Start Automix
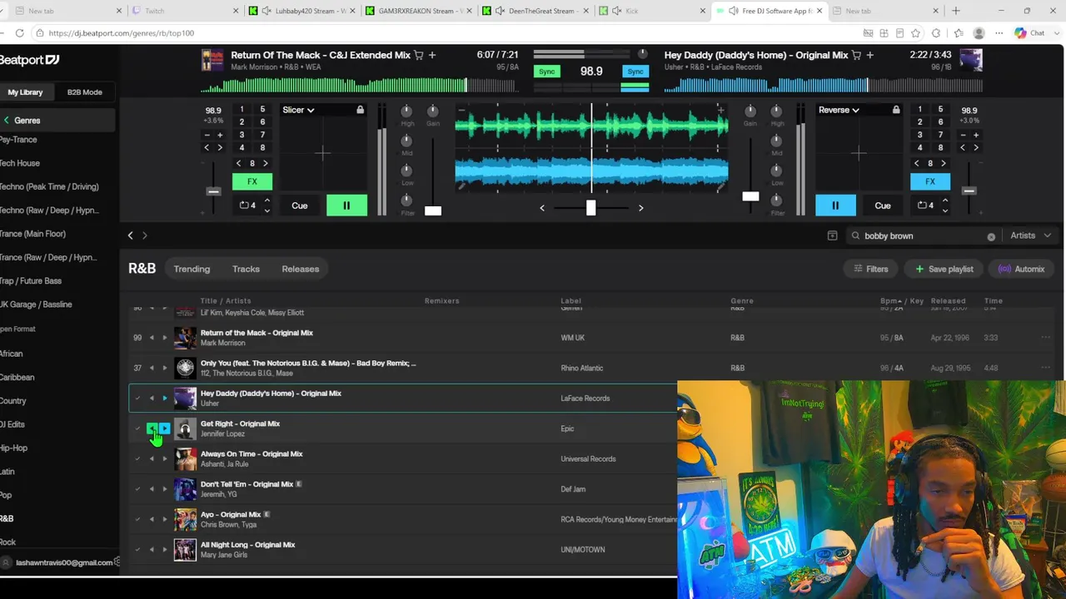 pyautogui.click(x=1021, y=269)
